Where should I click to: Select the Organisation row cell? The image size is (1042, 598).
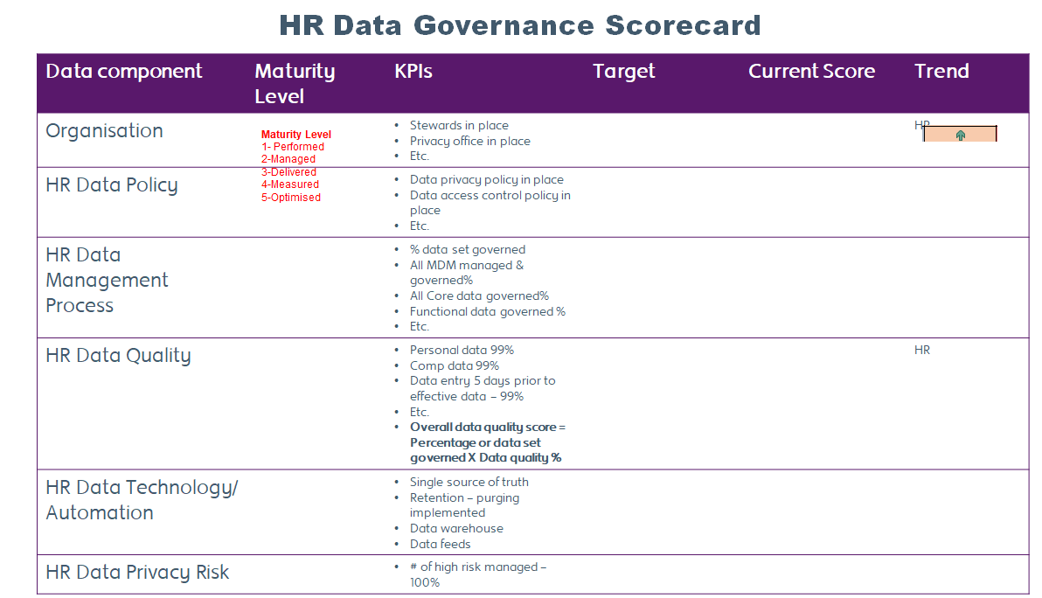pyautogui.click(x=104, y=130)
